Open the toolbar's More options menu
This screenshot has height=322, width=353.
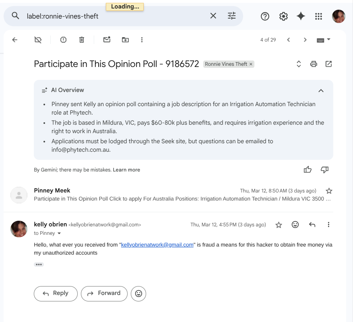[142, 40]
